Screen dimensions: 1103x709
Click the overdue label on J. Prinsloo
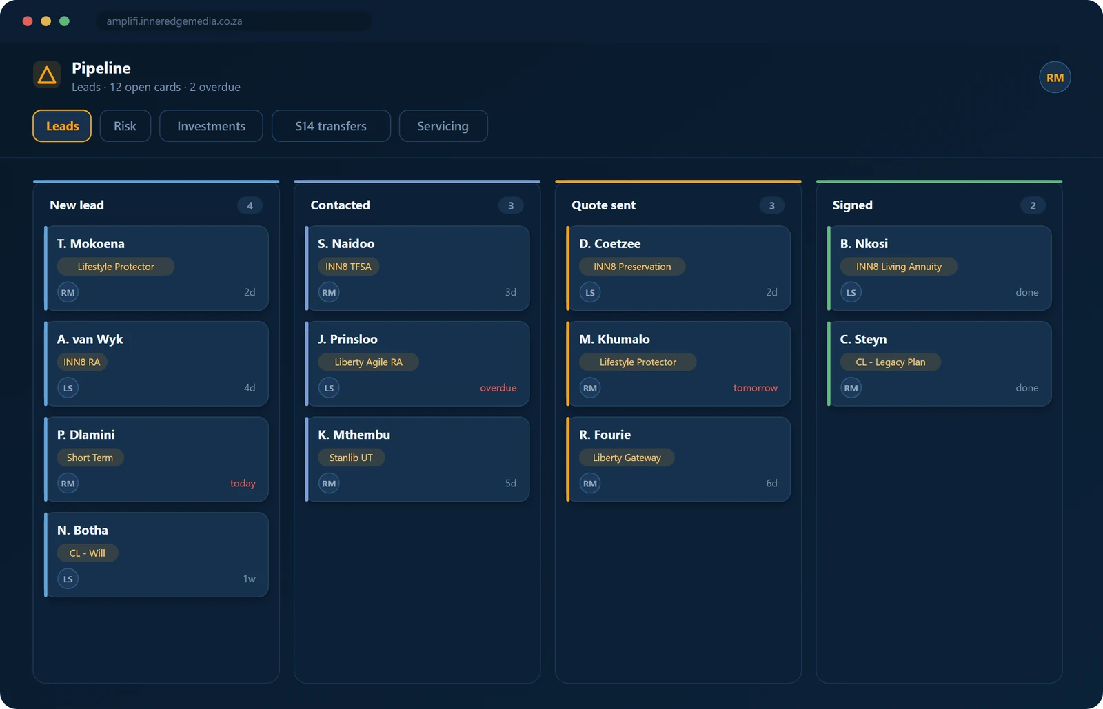tap(498, 388)
